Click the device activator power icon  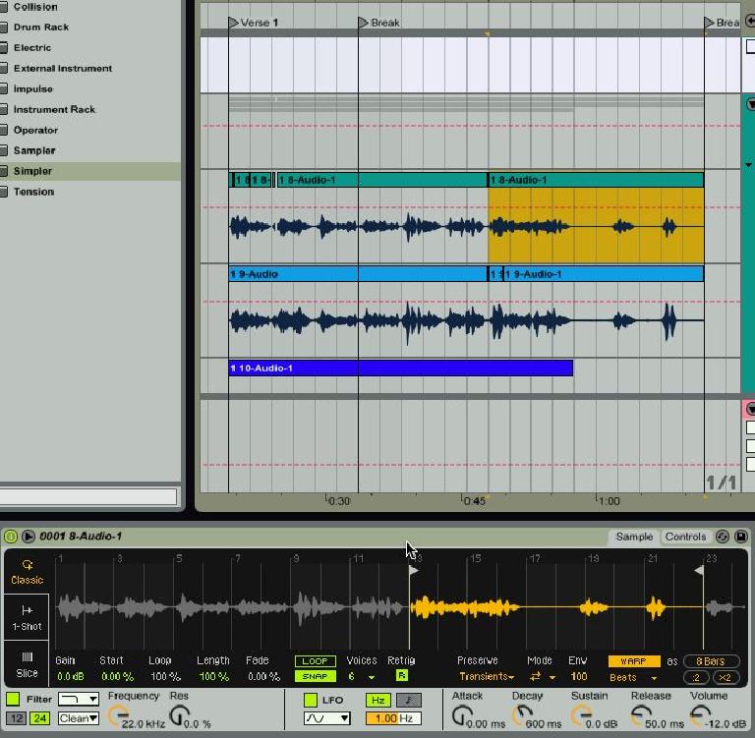point(11,537)
